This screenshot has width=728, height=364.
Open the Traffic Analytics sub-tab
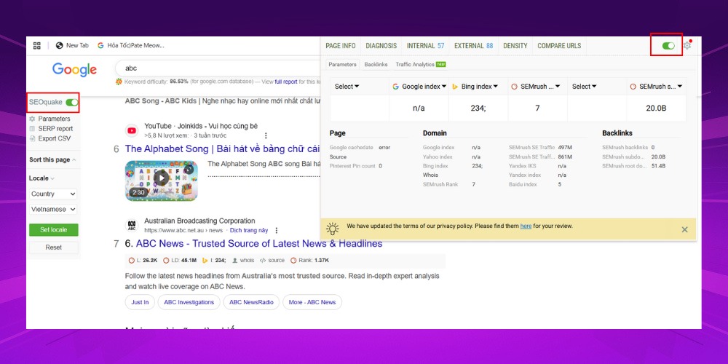(420, 65)
